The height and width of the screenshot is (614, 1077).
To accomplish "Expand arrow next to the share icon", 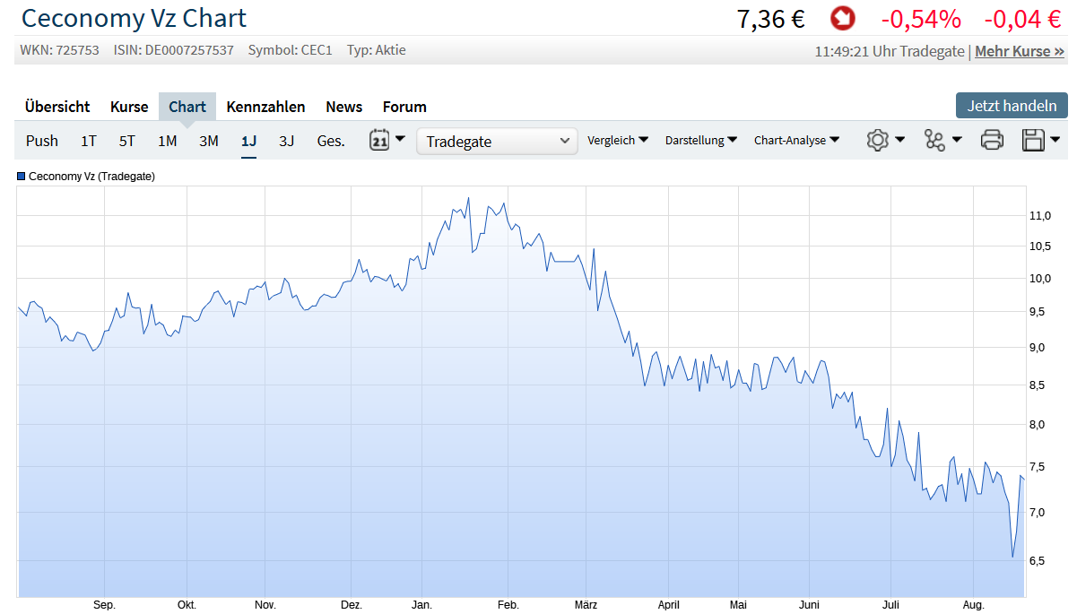I will [x=957, y=140].
